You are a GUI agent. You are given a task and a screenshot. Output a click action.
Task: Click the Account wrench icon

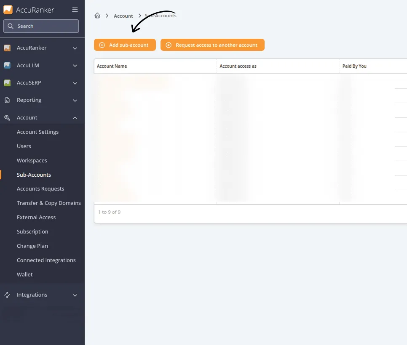7,118
